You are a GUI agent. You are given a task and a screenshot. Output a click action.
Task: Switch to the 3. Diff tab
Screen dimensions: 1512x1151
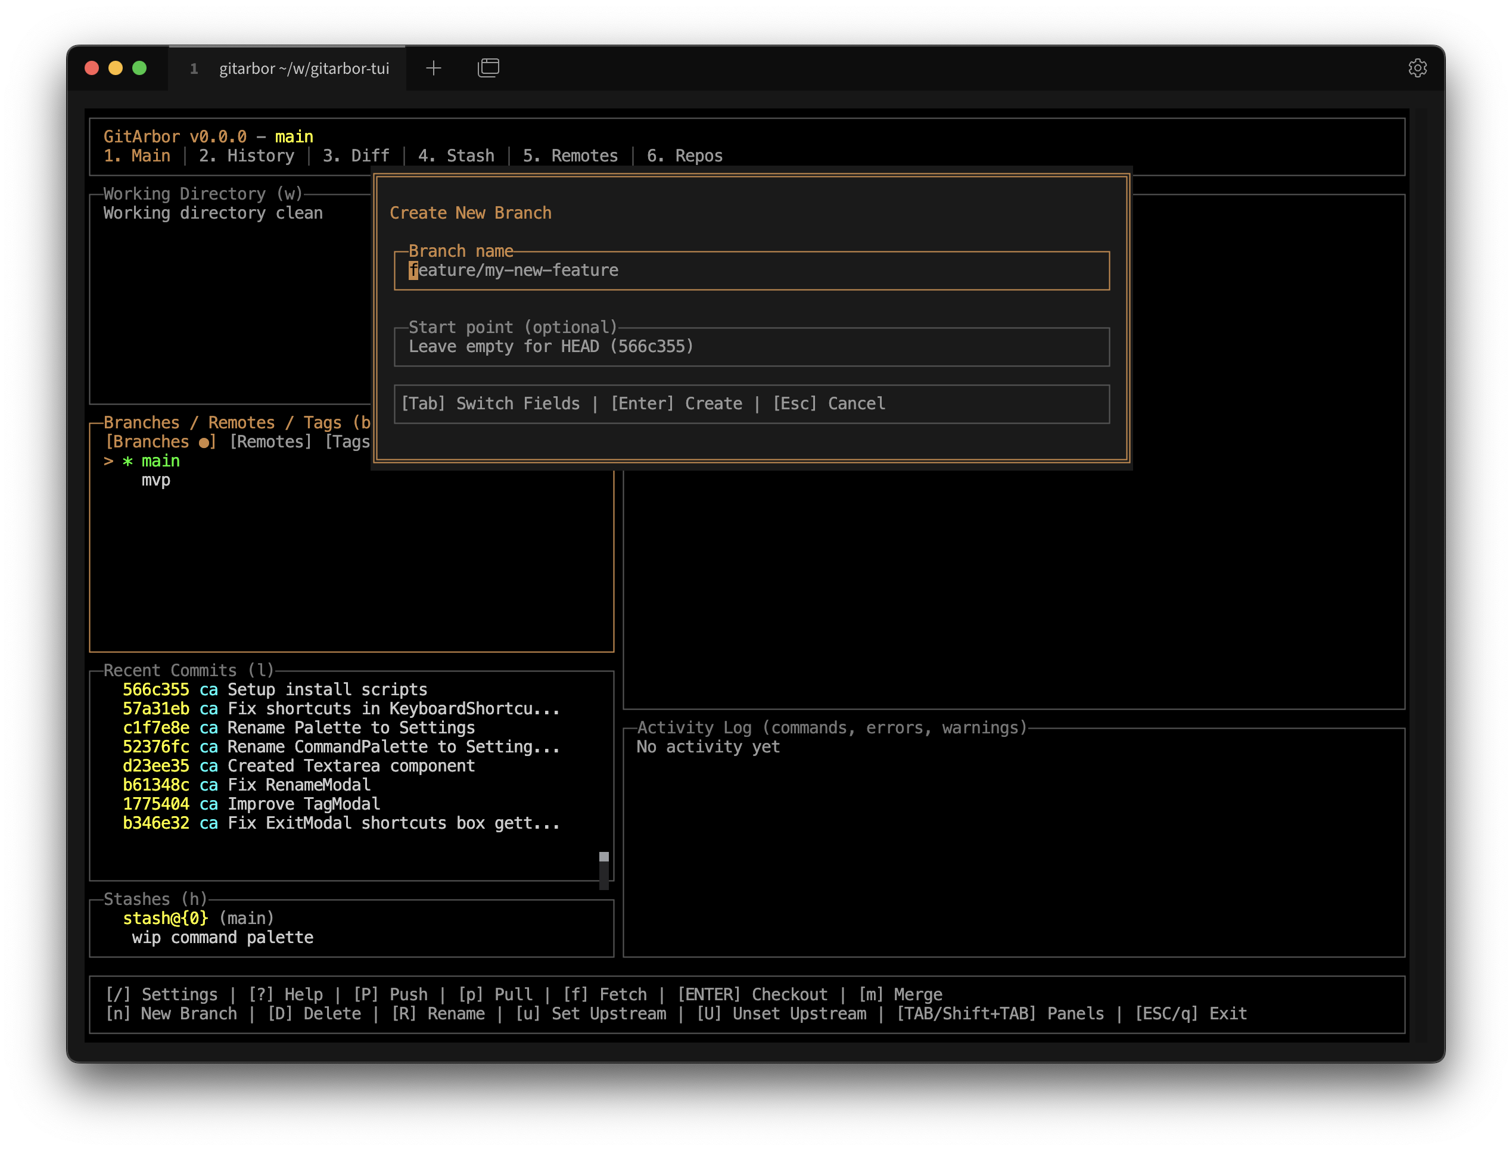click(356, 156)
